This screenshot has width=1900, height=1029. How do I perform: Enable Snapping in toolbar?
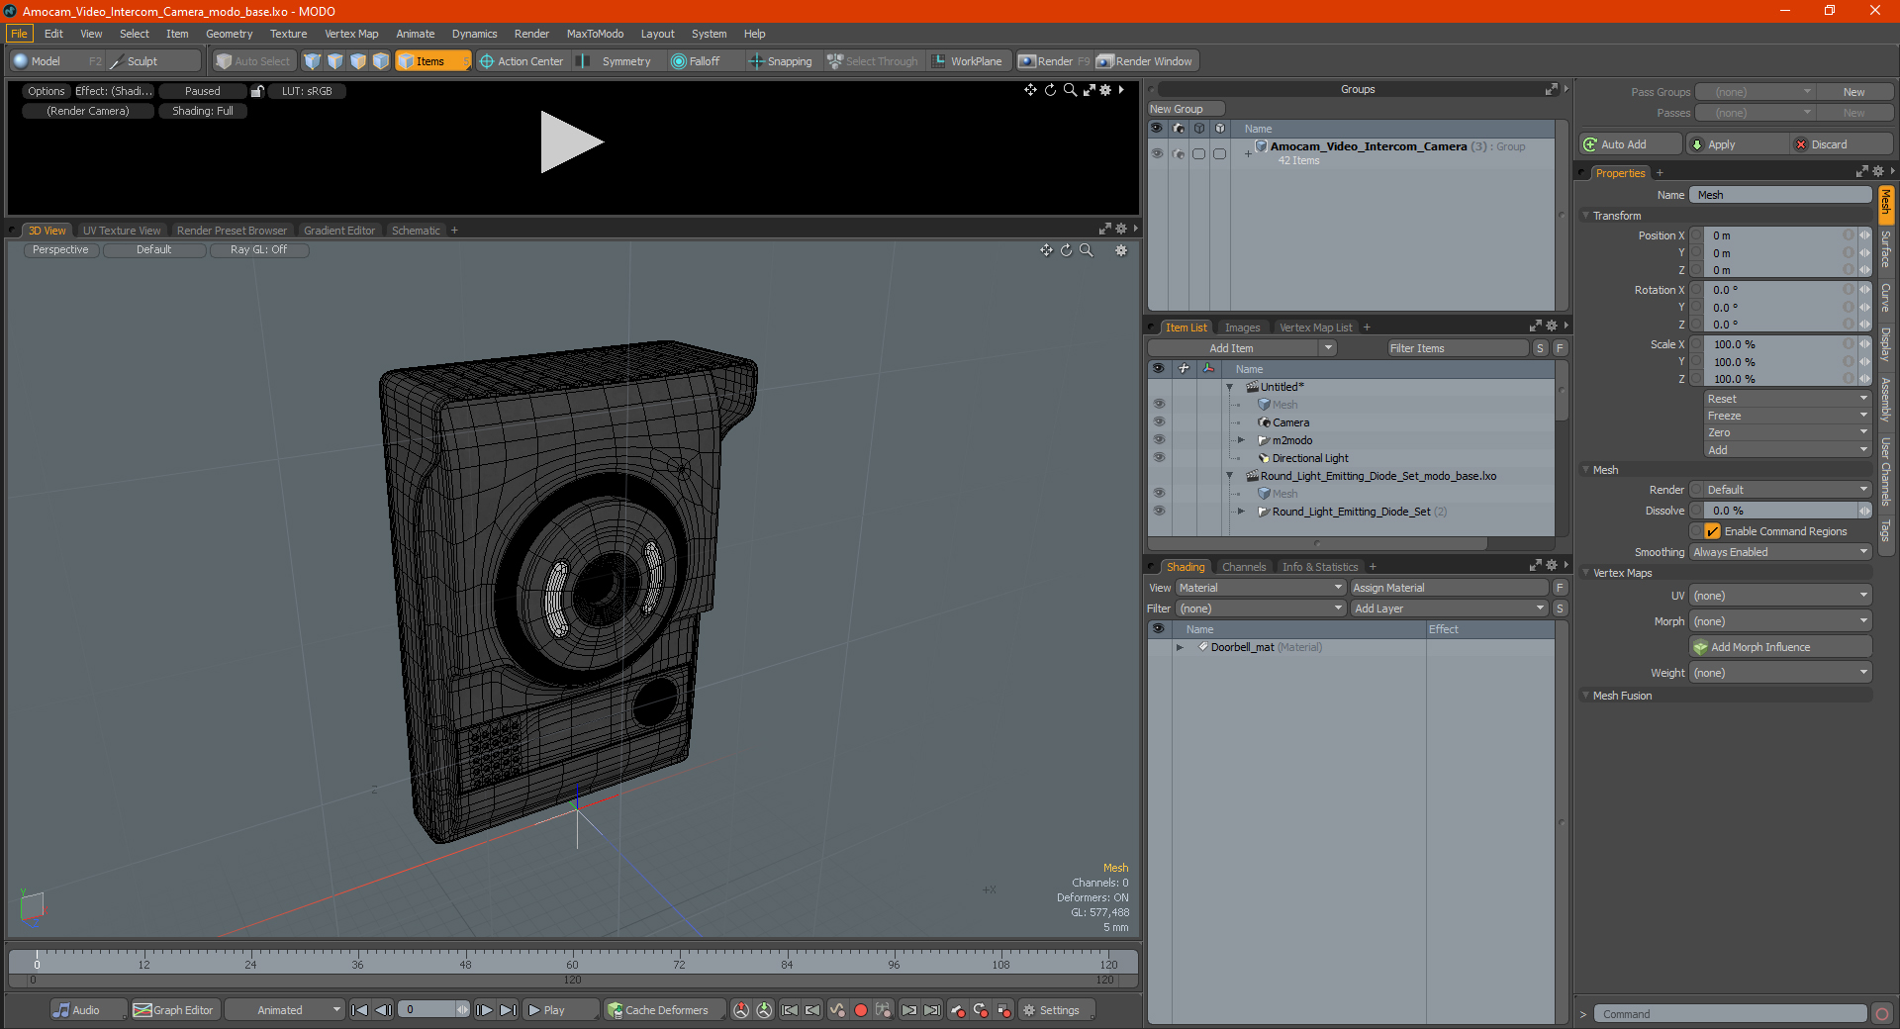tap(782, 61)
